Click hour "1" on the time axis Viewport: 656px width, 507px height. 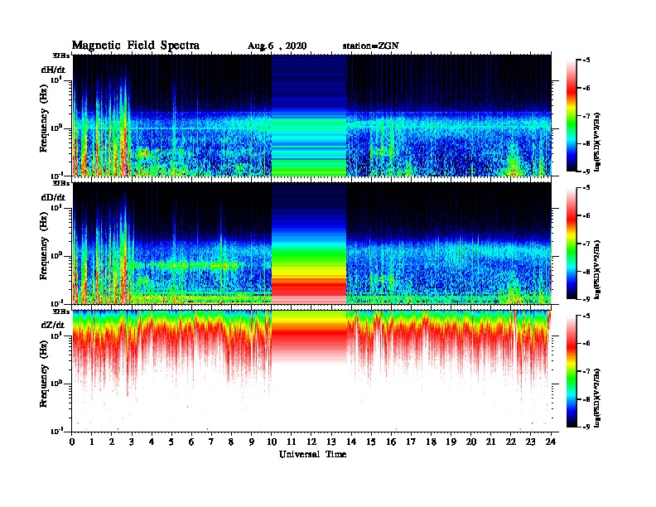pyautogui.click(x=92, y=442)
